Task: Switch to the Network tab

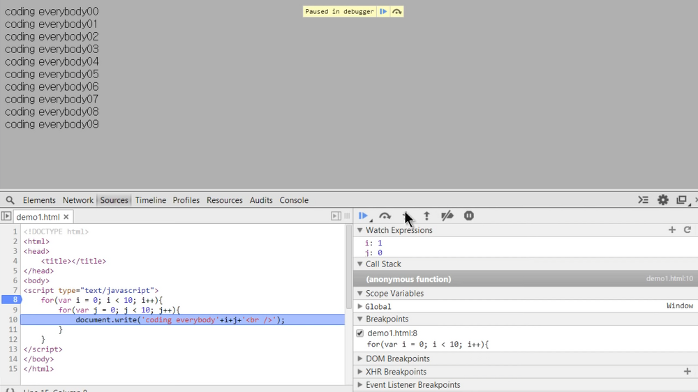Action: tap(78, 200)
